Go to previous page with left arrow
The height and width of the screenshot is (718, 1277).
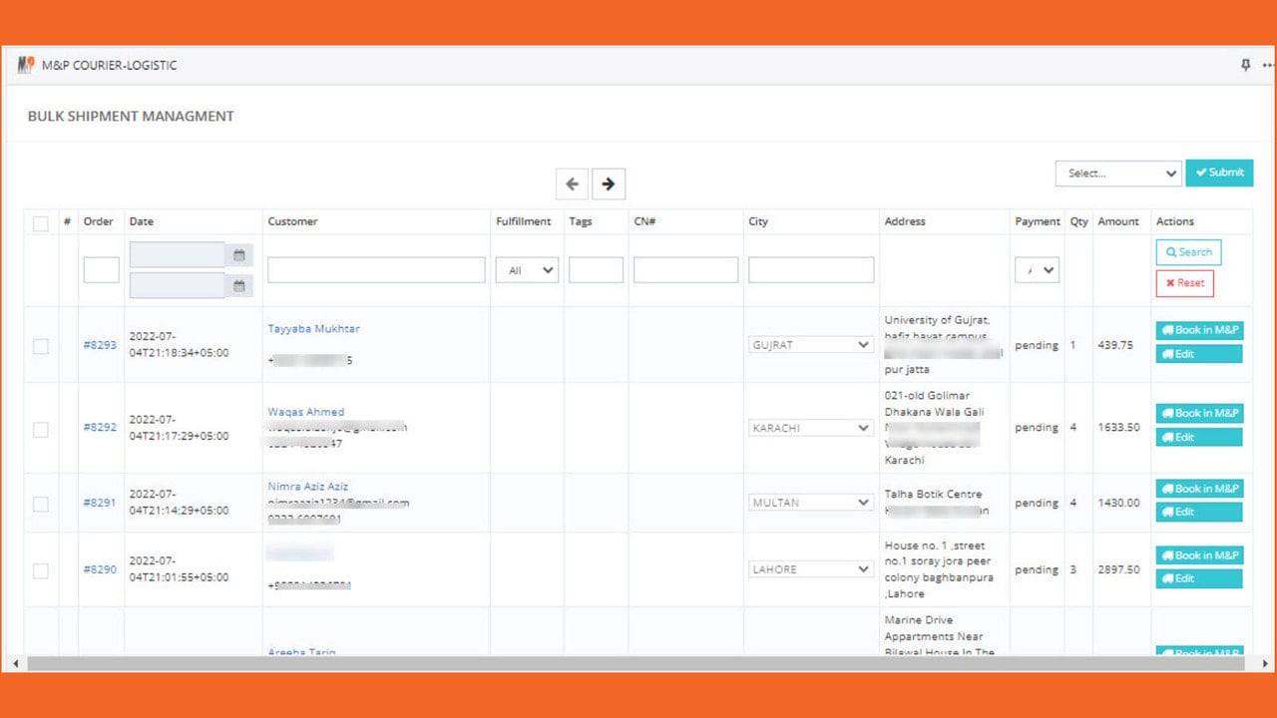(x=572, y=184)
